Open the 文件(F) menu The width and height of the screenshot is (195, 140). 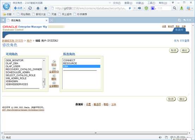pyautogui.click(x=117, y=3)
